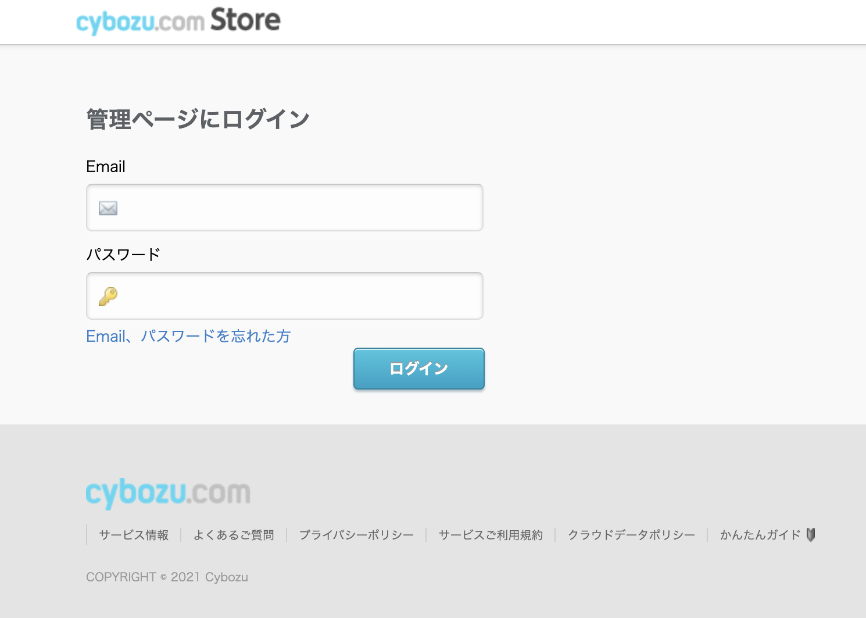
Task: Click the envelope icon in the Email field
Action: tap(108, 208)
